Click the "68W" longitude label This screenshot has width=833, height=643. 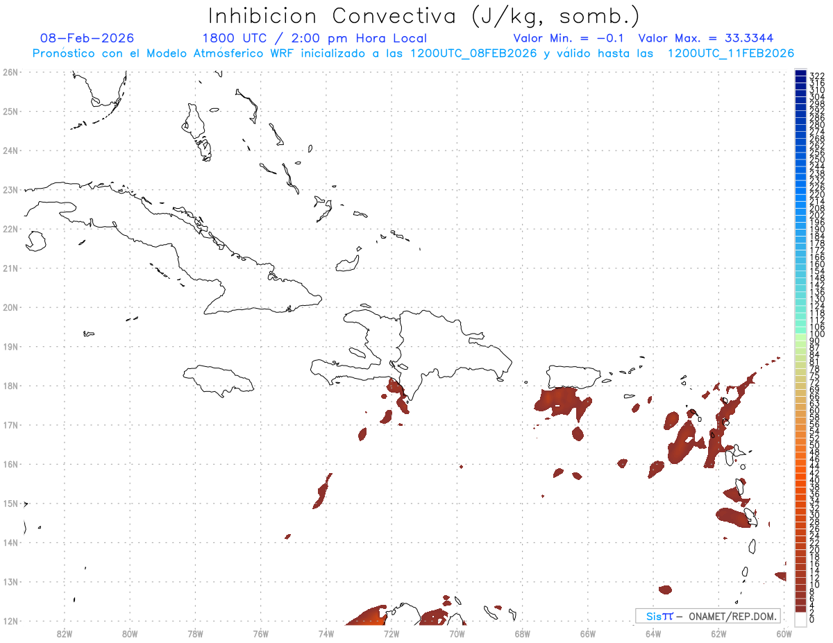(523, 633)
